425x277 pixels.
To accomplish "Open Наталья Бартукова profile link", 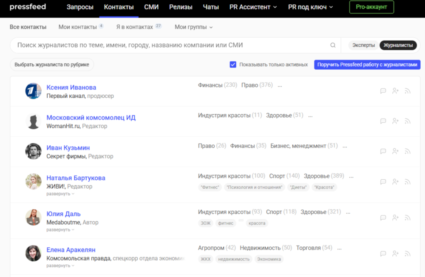I will (76, 178).
